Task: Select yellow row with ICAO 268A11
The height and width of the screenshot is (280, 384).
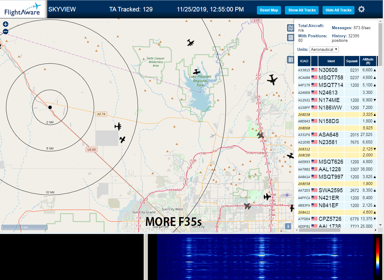Action: coord(337,212)
